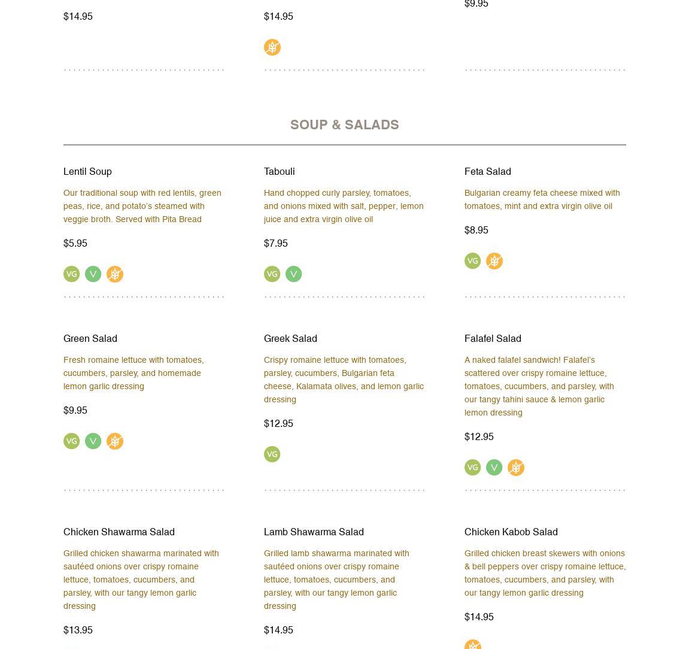
Task: Click the Falafel Salad $12.95 price
Action: [x=479, y=437]
